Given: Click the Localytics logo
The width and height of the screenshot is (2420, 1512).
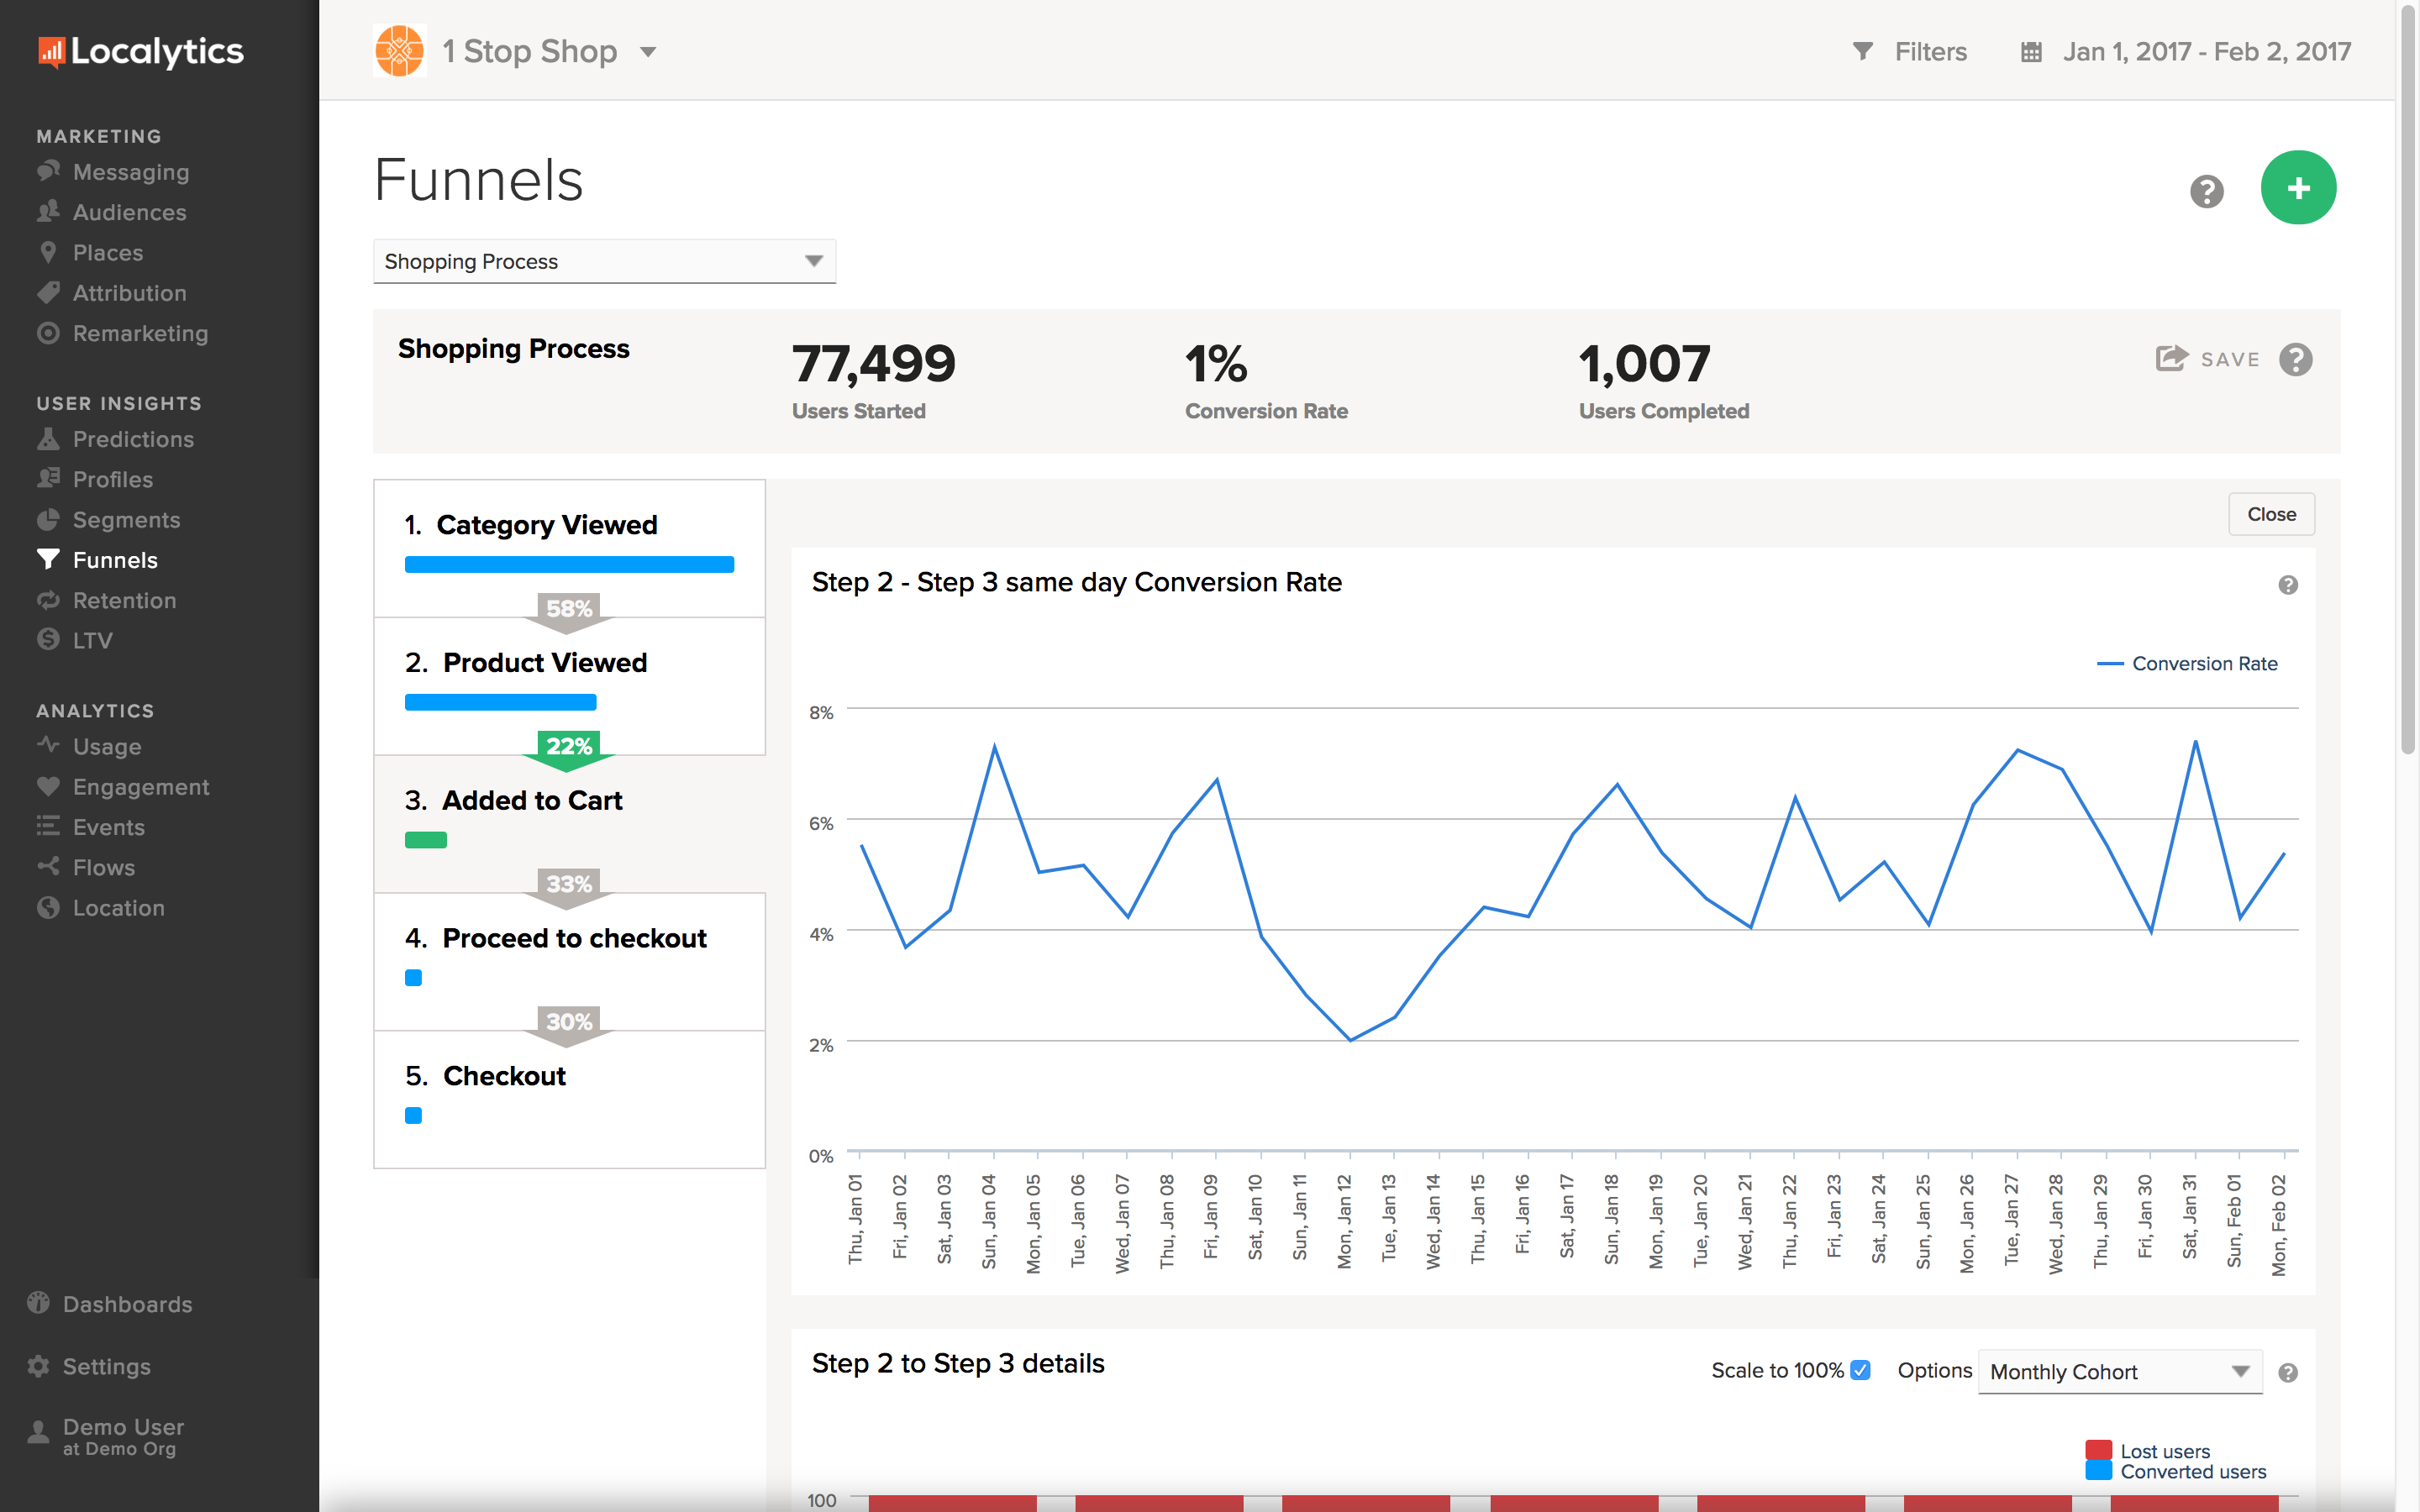Looking at the screenshot, I should click(141, 51).
